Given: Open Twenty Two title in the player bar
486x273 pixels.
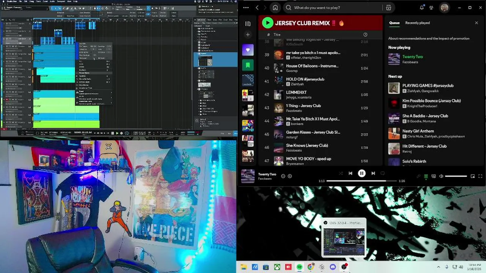Looking at the screenshot, I should [x=267, y=174].
